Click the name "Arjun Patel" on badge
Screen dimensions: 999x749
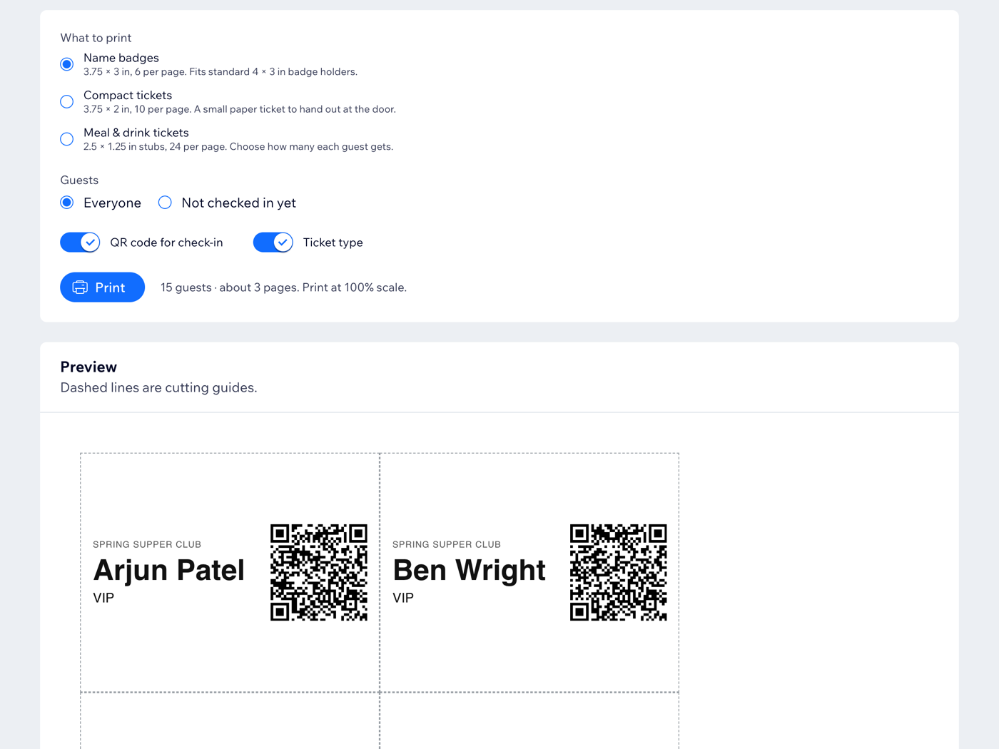click(169, 570)
